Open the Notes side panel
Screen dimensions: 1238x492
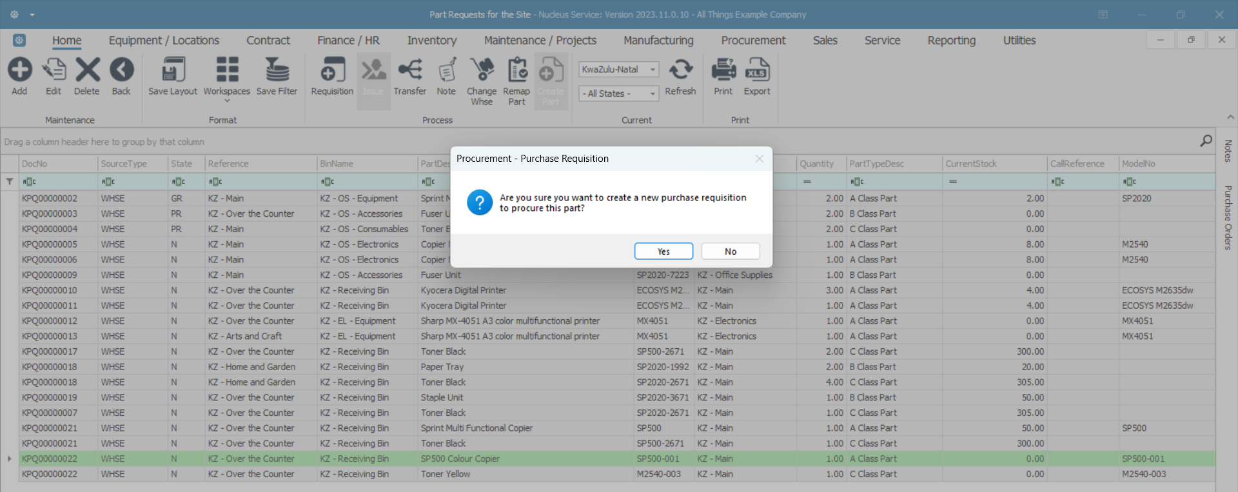pos(1228,152)
